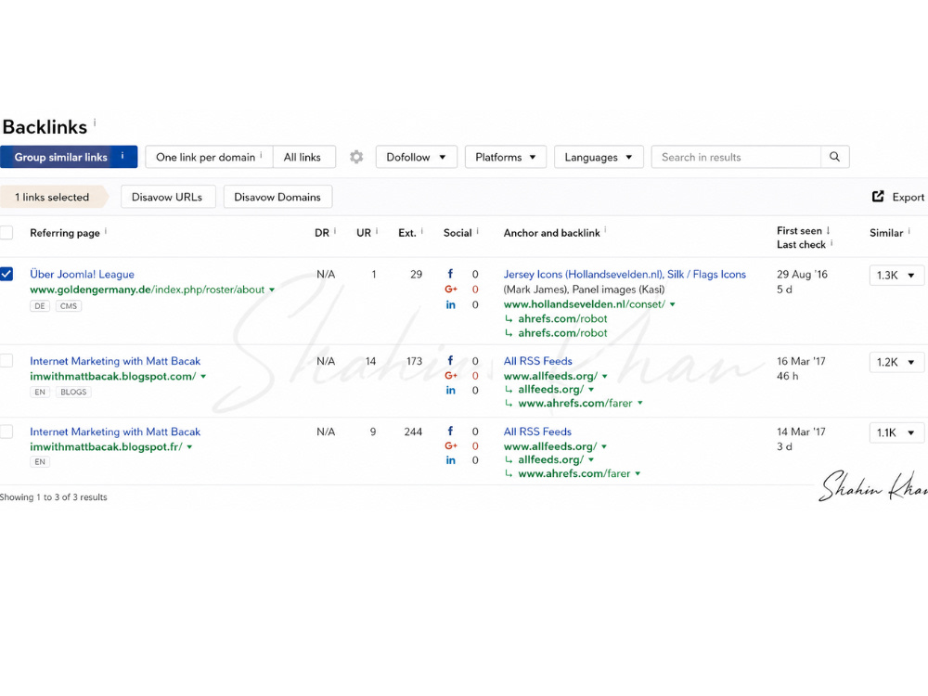Click the '1 links selected' label

tap(52, 197)
